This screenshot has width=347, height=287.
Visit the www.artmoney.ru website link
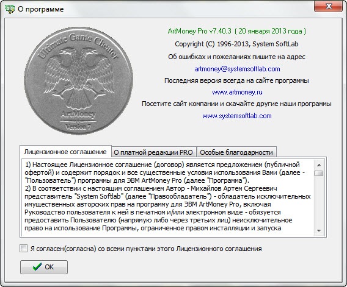click(x=237, y=92)
